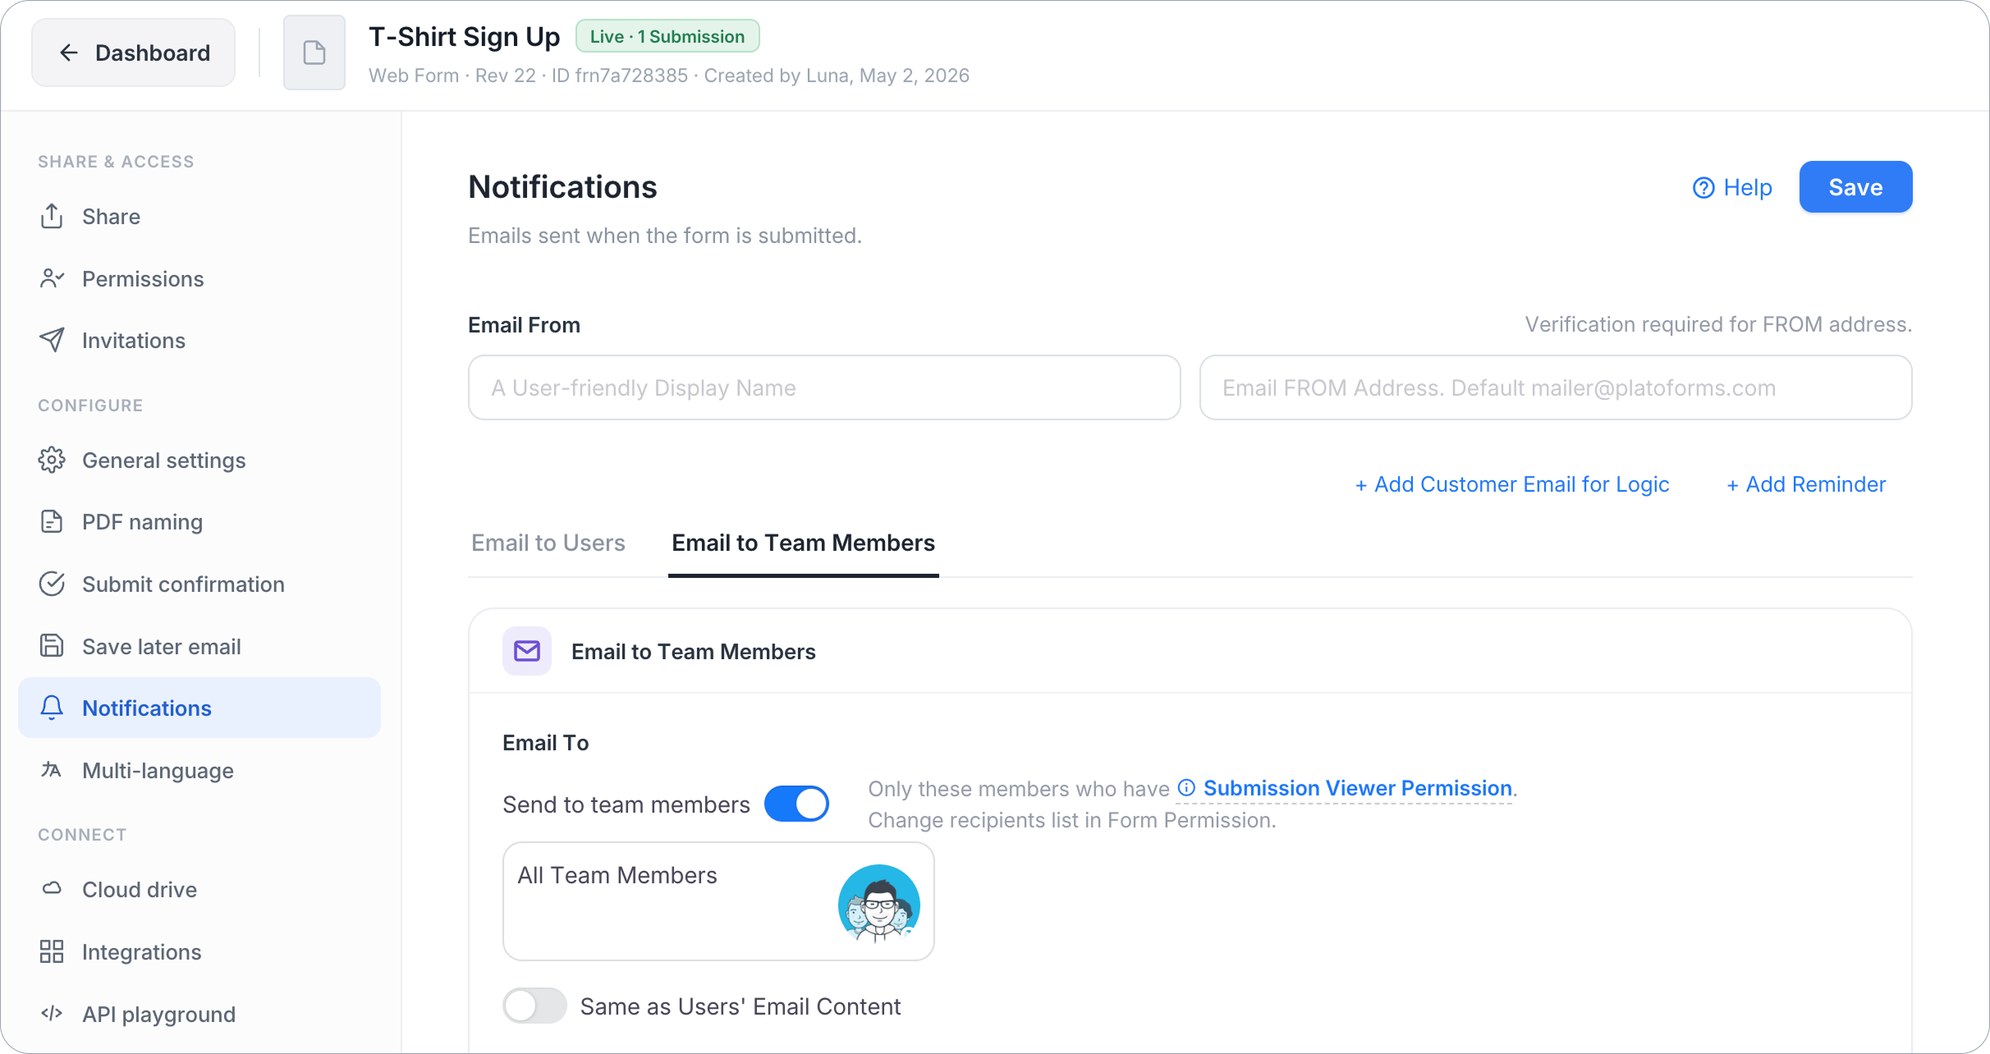Go back to Dashboard

(x=134, y=53)
